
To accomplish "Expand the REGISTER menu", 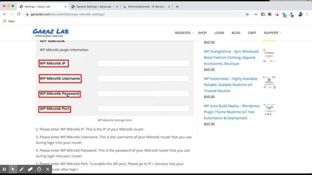I will 184,33.
